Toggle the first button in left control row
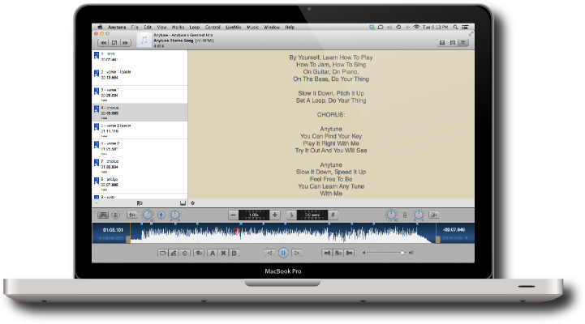 [x=103, y=215]
